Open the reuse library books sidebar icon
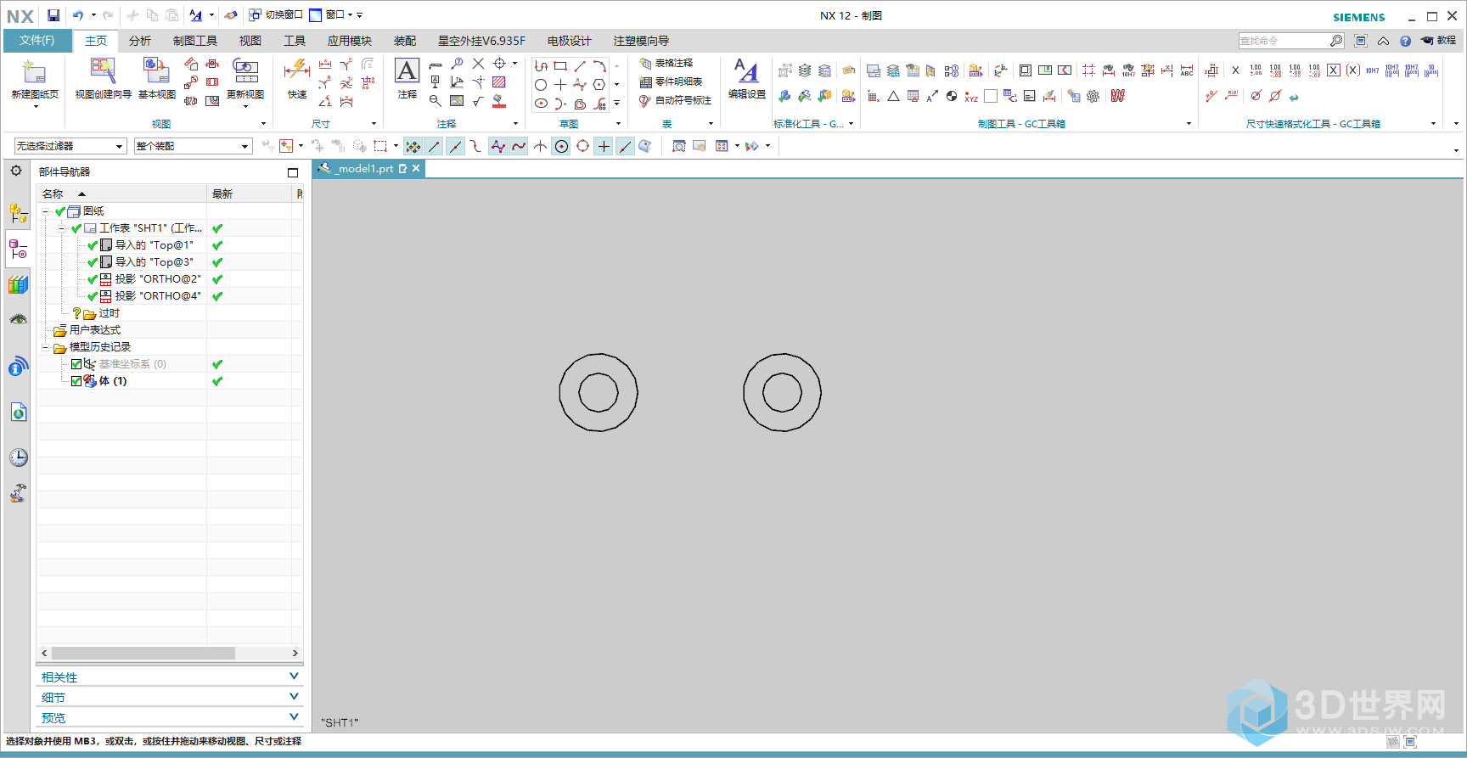The width and height of the screenshot is (1467, 758). point(18,284)
